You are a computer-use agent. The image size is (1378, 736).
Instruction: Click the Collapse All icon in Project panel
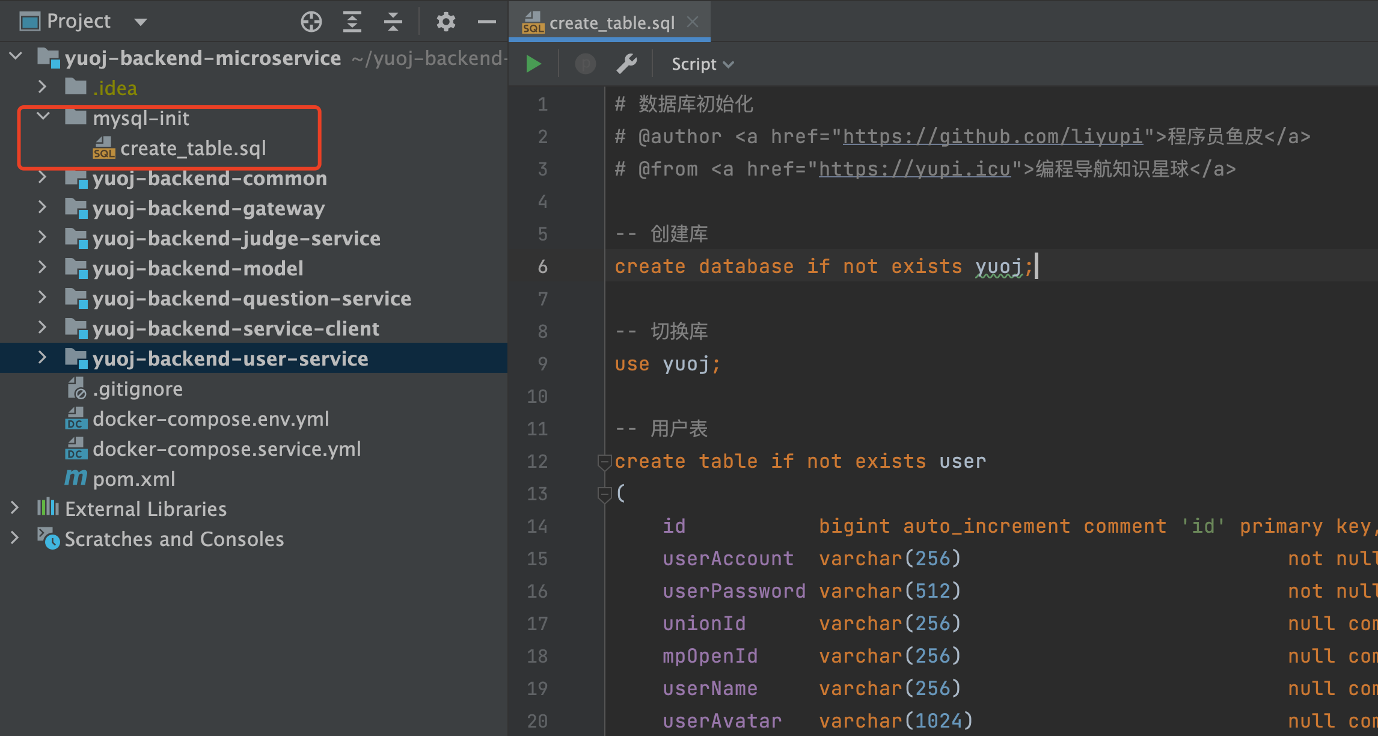[x=393, y=22]
